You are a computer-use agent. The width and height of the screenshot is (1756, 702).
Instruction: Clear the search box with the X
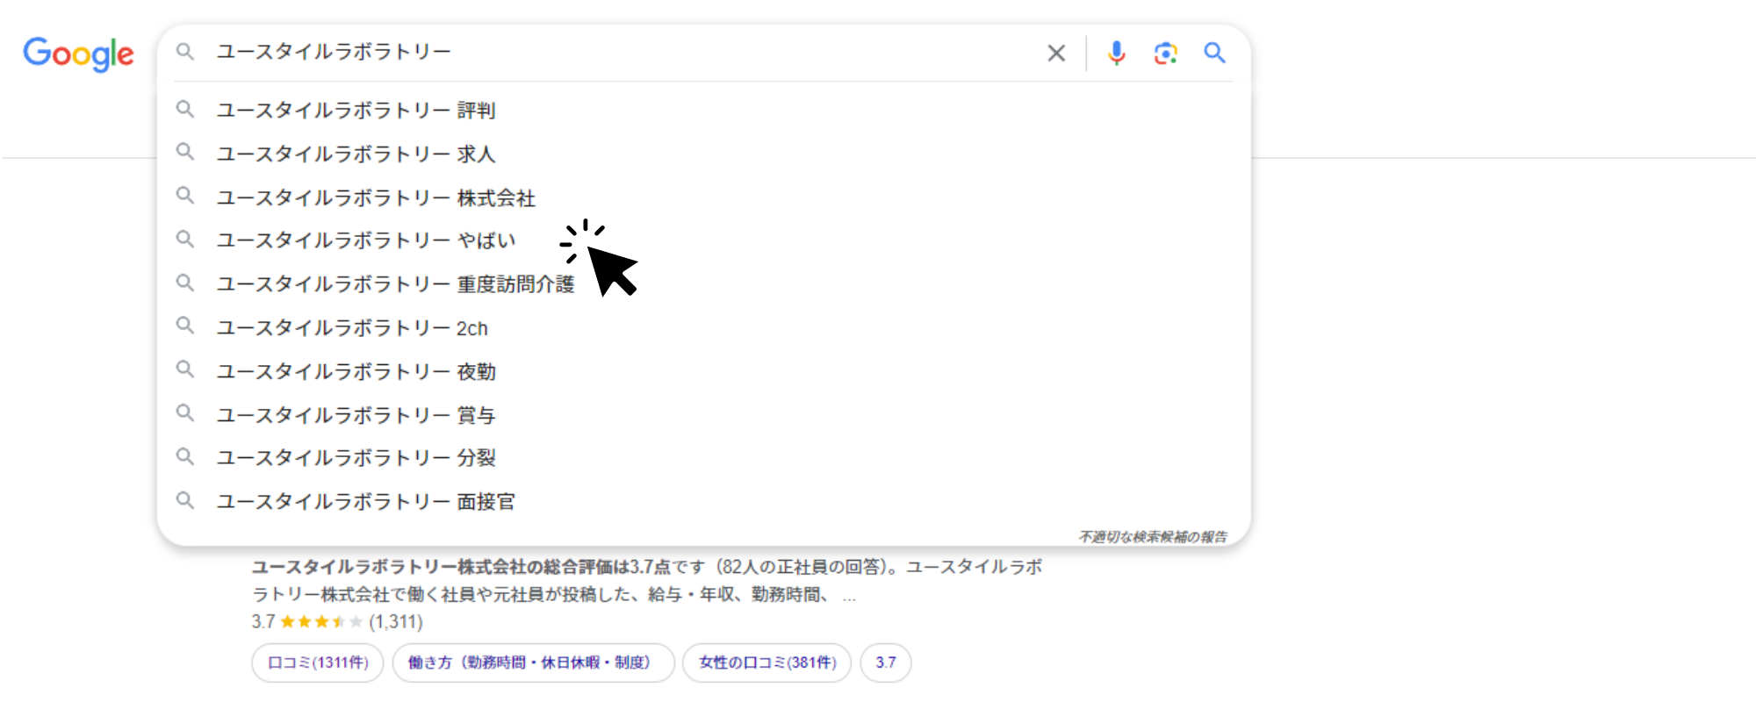[x=1056, y=54]
